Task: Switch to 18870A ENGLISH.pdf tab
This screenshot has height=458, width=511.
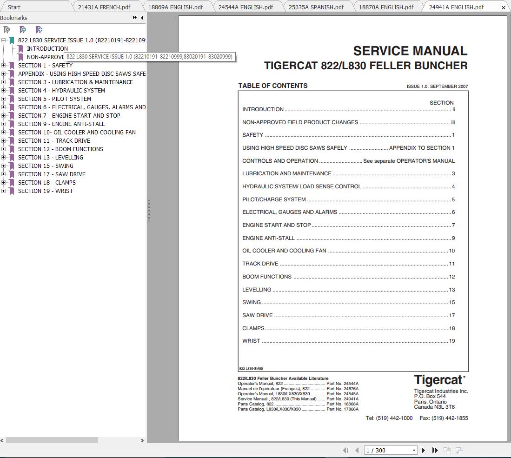Action: 386,7
